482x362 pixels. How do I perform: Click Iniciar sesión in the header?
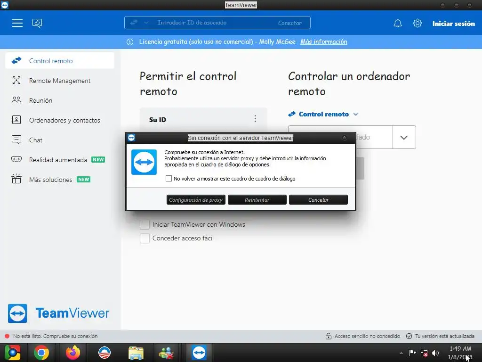[x=453, y=24]
